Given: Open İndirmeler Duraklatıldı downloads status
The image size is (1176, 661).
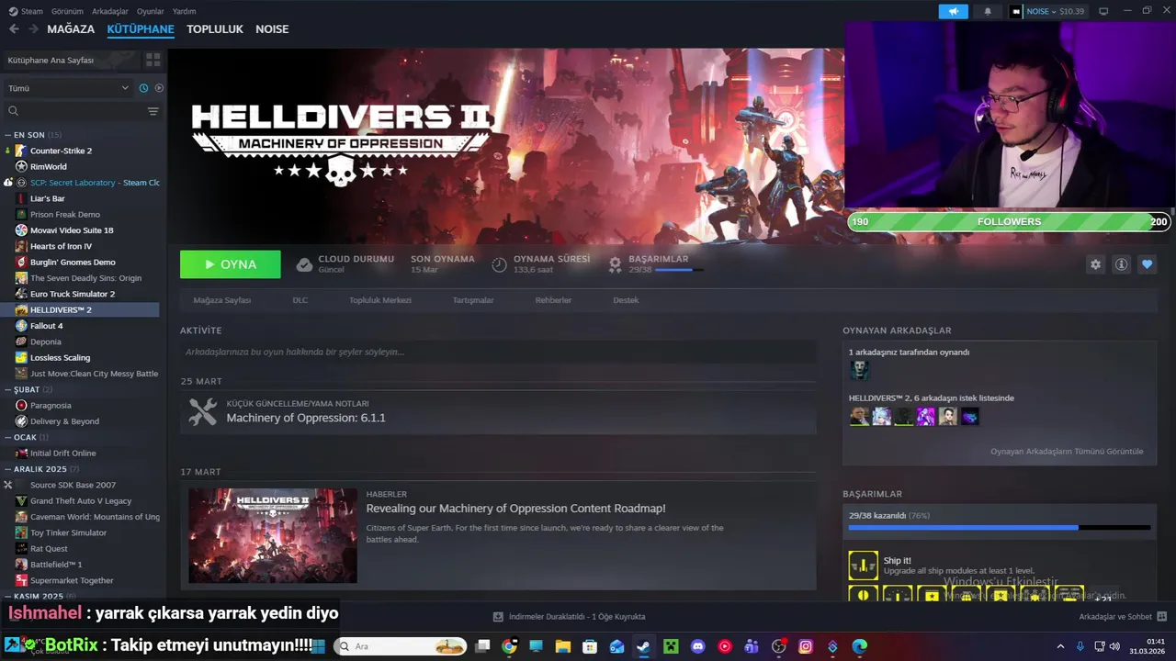Looking at the screenshot, I should tap(569, 617).
